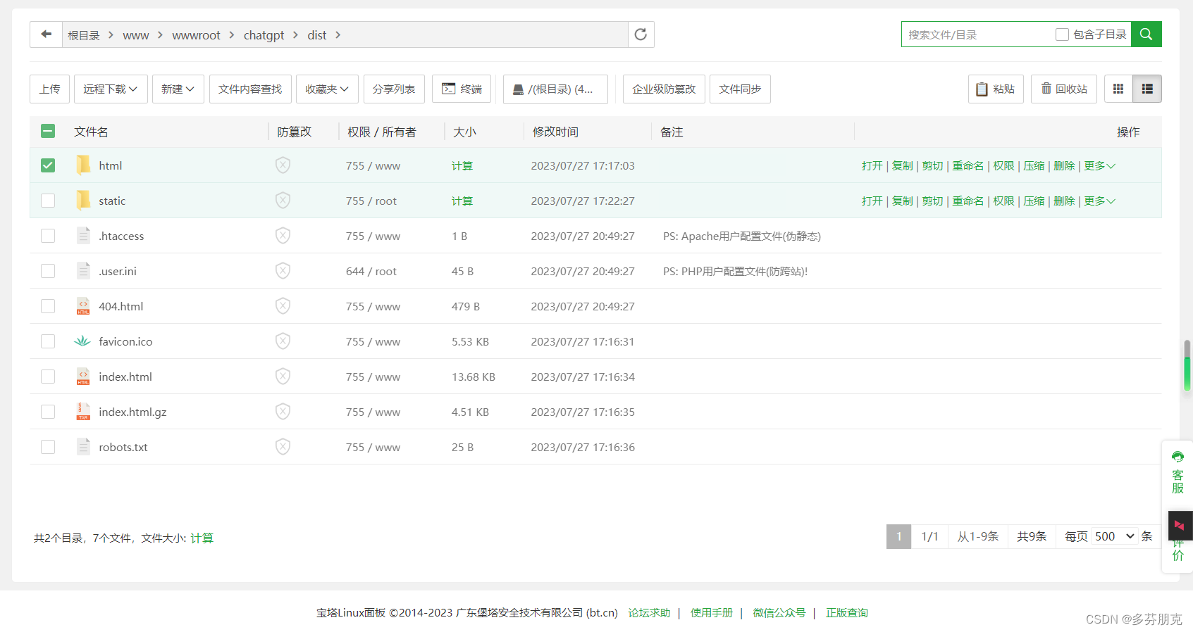Screen dimensions: 1193x632
Task: Expand More (更多) menu for html row
Action: click(x=1099, y=165)
